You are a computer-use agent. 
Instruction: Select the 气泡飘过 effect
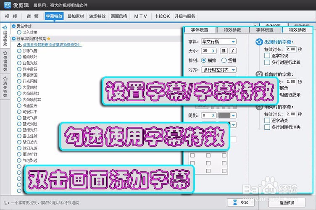click(x=19, y=160)
